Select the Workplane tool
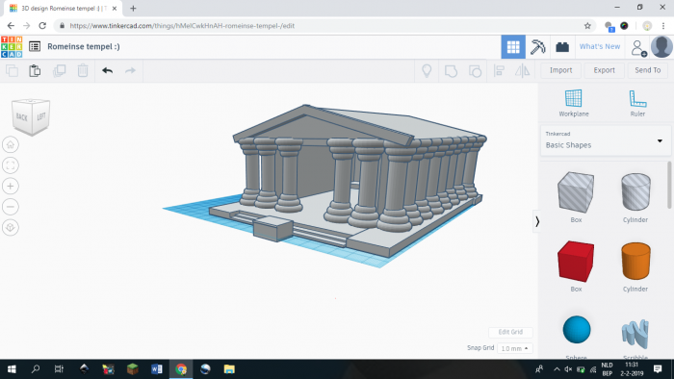Screen dimensions: 674x379 [574, 103]
